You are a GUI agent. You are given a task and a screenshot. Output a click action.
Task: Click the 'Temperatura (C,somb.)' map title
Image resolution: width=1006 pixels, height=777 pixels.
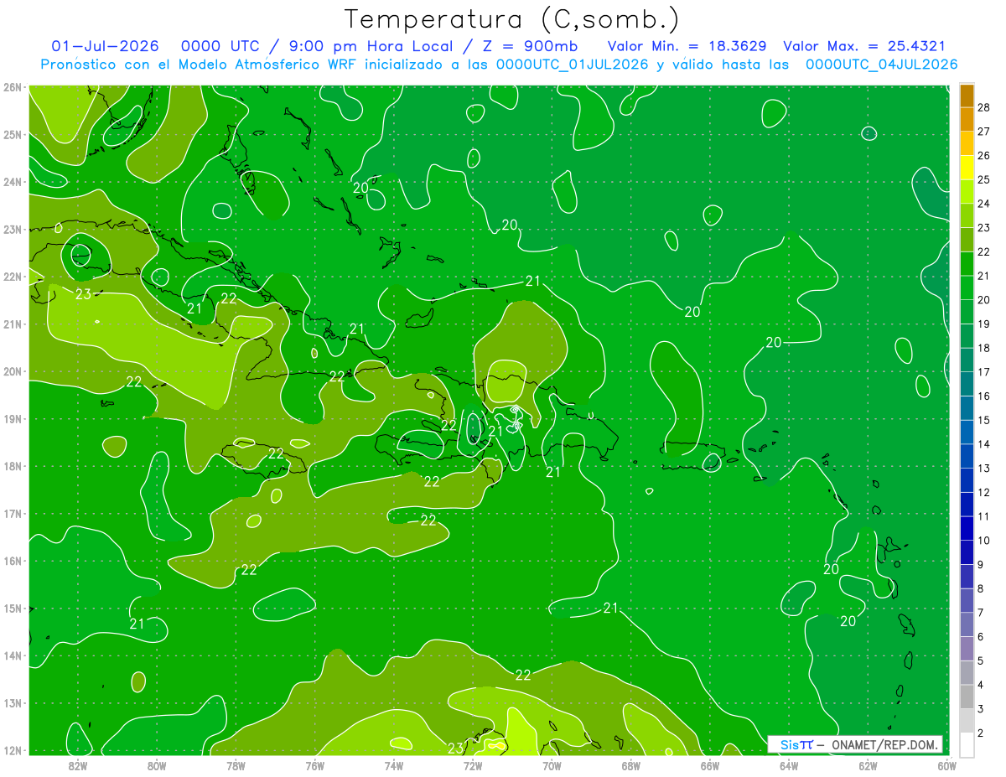coord(512,19)
